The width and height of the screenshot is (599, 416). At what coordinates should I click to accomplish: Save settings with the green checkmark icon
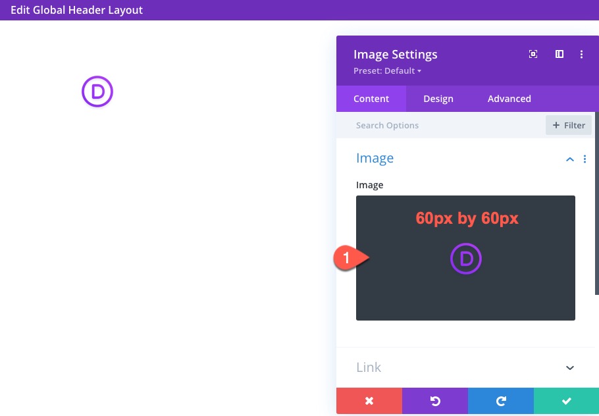(x=567, y=401)
